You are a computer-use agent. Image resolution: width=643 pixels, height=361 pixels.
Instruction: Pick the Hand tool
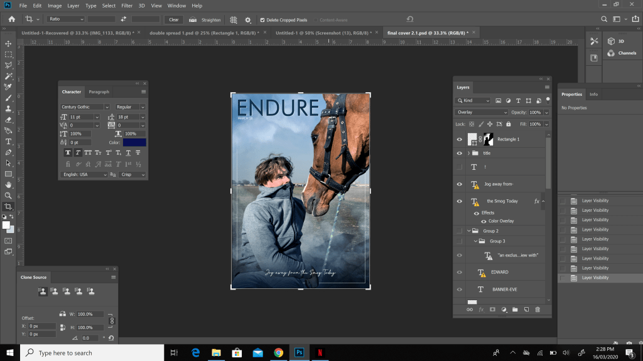point(8,185)
